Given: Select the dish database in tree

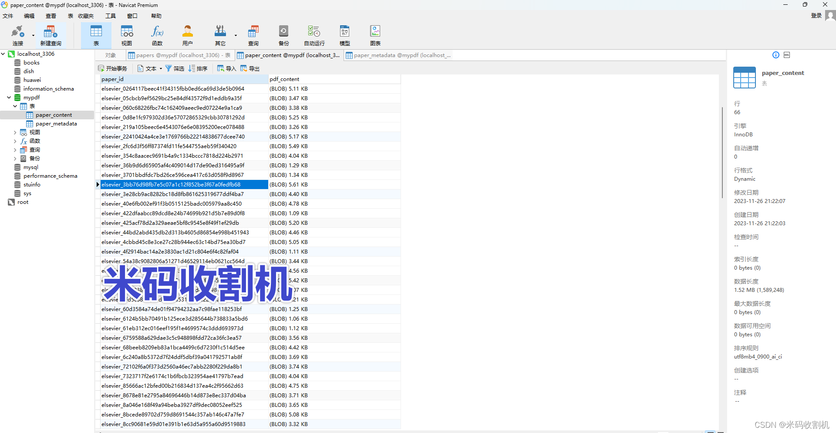Looking at the screenshot, I should pyautogui.click(x=29, y=71).
